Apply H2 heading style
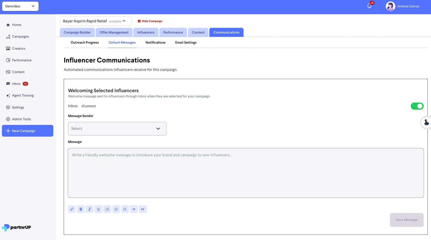Screen dimensions: 431x240 point(143,209)
